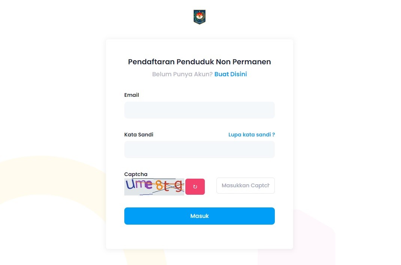Click the Masukkan Captcha text box

245,186
